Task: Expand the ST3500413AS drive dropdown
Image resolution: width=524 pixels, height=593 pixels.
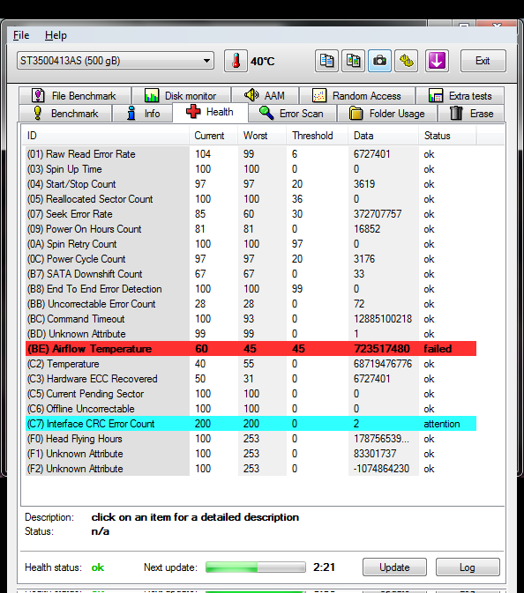Action: (x=116, y=61)
